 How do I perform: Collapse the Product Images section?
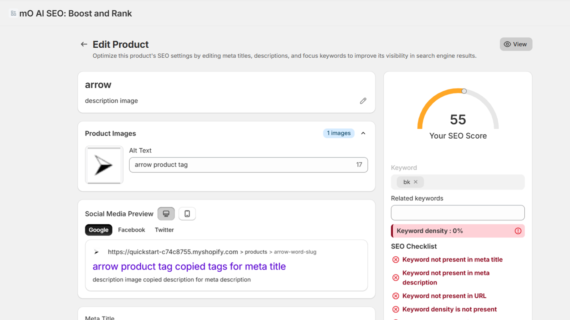tap(363, 133)
